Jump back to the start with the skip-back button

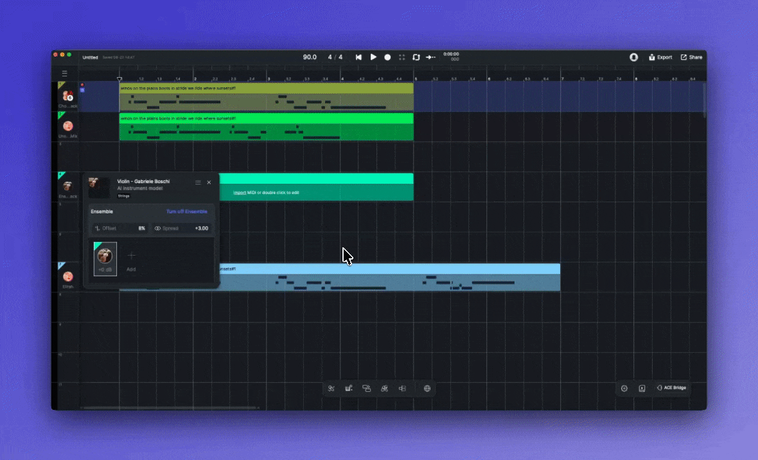pyautogui.click(x=358, y=57)
